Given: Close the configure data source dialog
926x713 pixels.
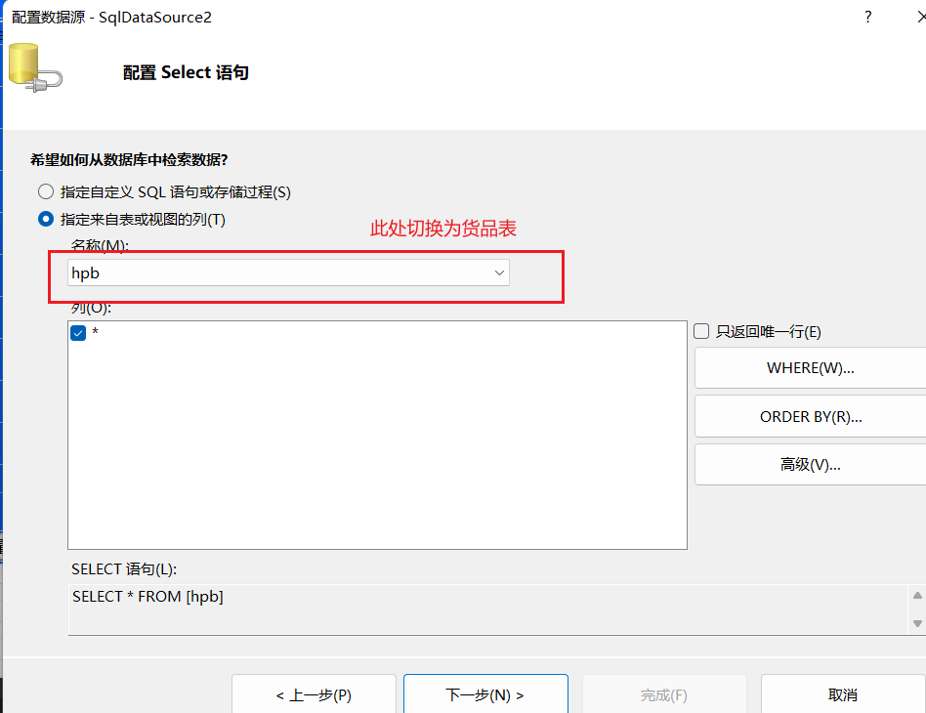Looking at the screenshot, I should (921, 17).
